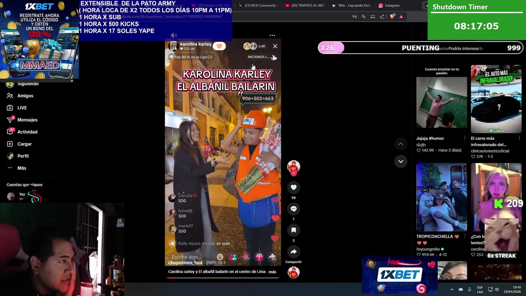This screenshot has height=296, width=526.
Task: Open options for El carro más infravalorado video
Action: (x=519, y=138)
